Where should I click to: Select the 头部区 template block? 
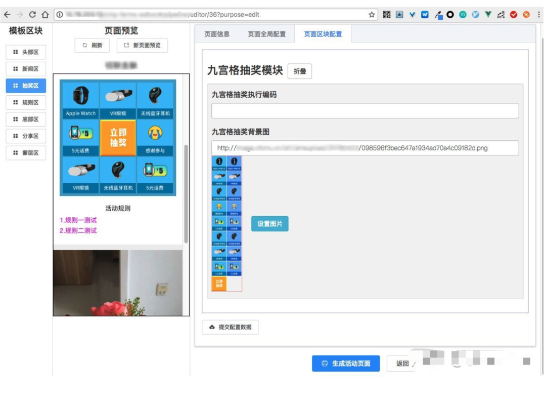tap(26, 52)
